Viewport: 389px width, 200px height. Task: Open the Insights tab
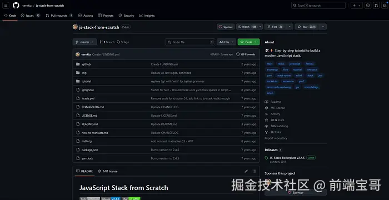pos(147,16)
